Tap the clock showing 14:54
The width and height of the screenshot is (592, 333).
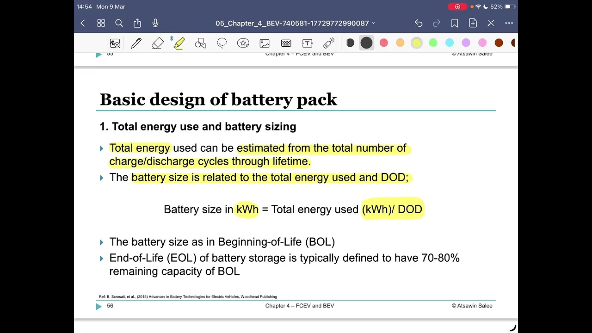84,6
